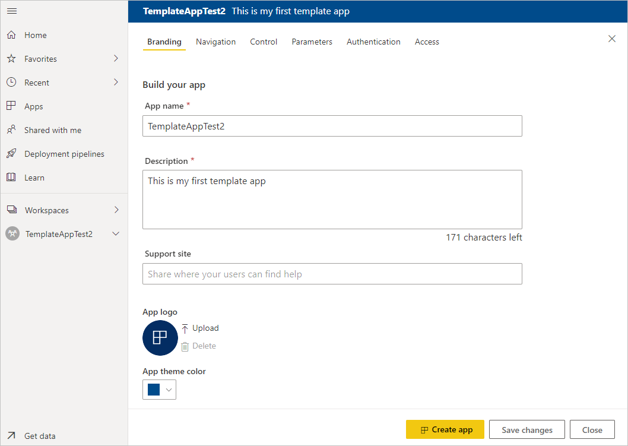Open the App theme color dropdown
The image size is (628, 446).
[x=159, y=390]
